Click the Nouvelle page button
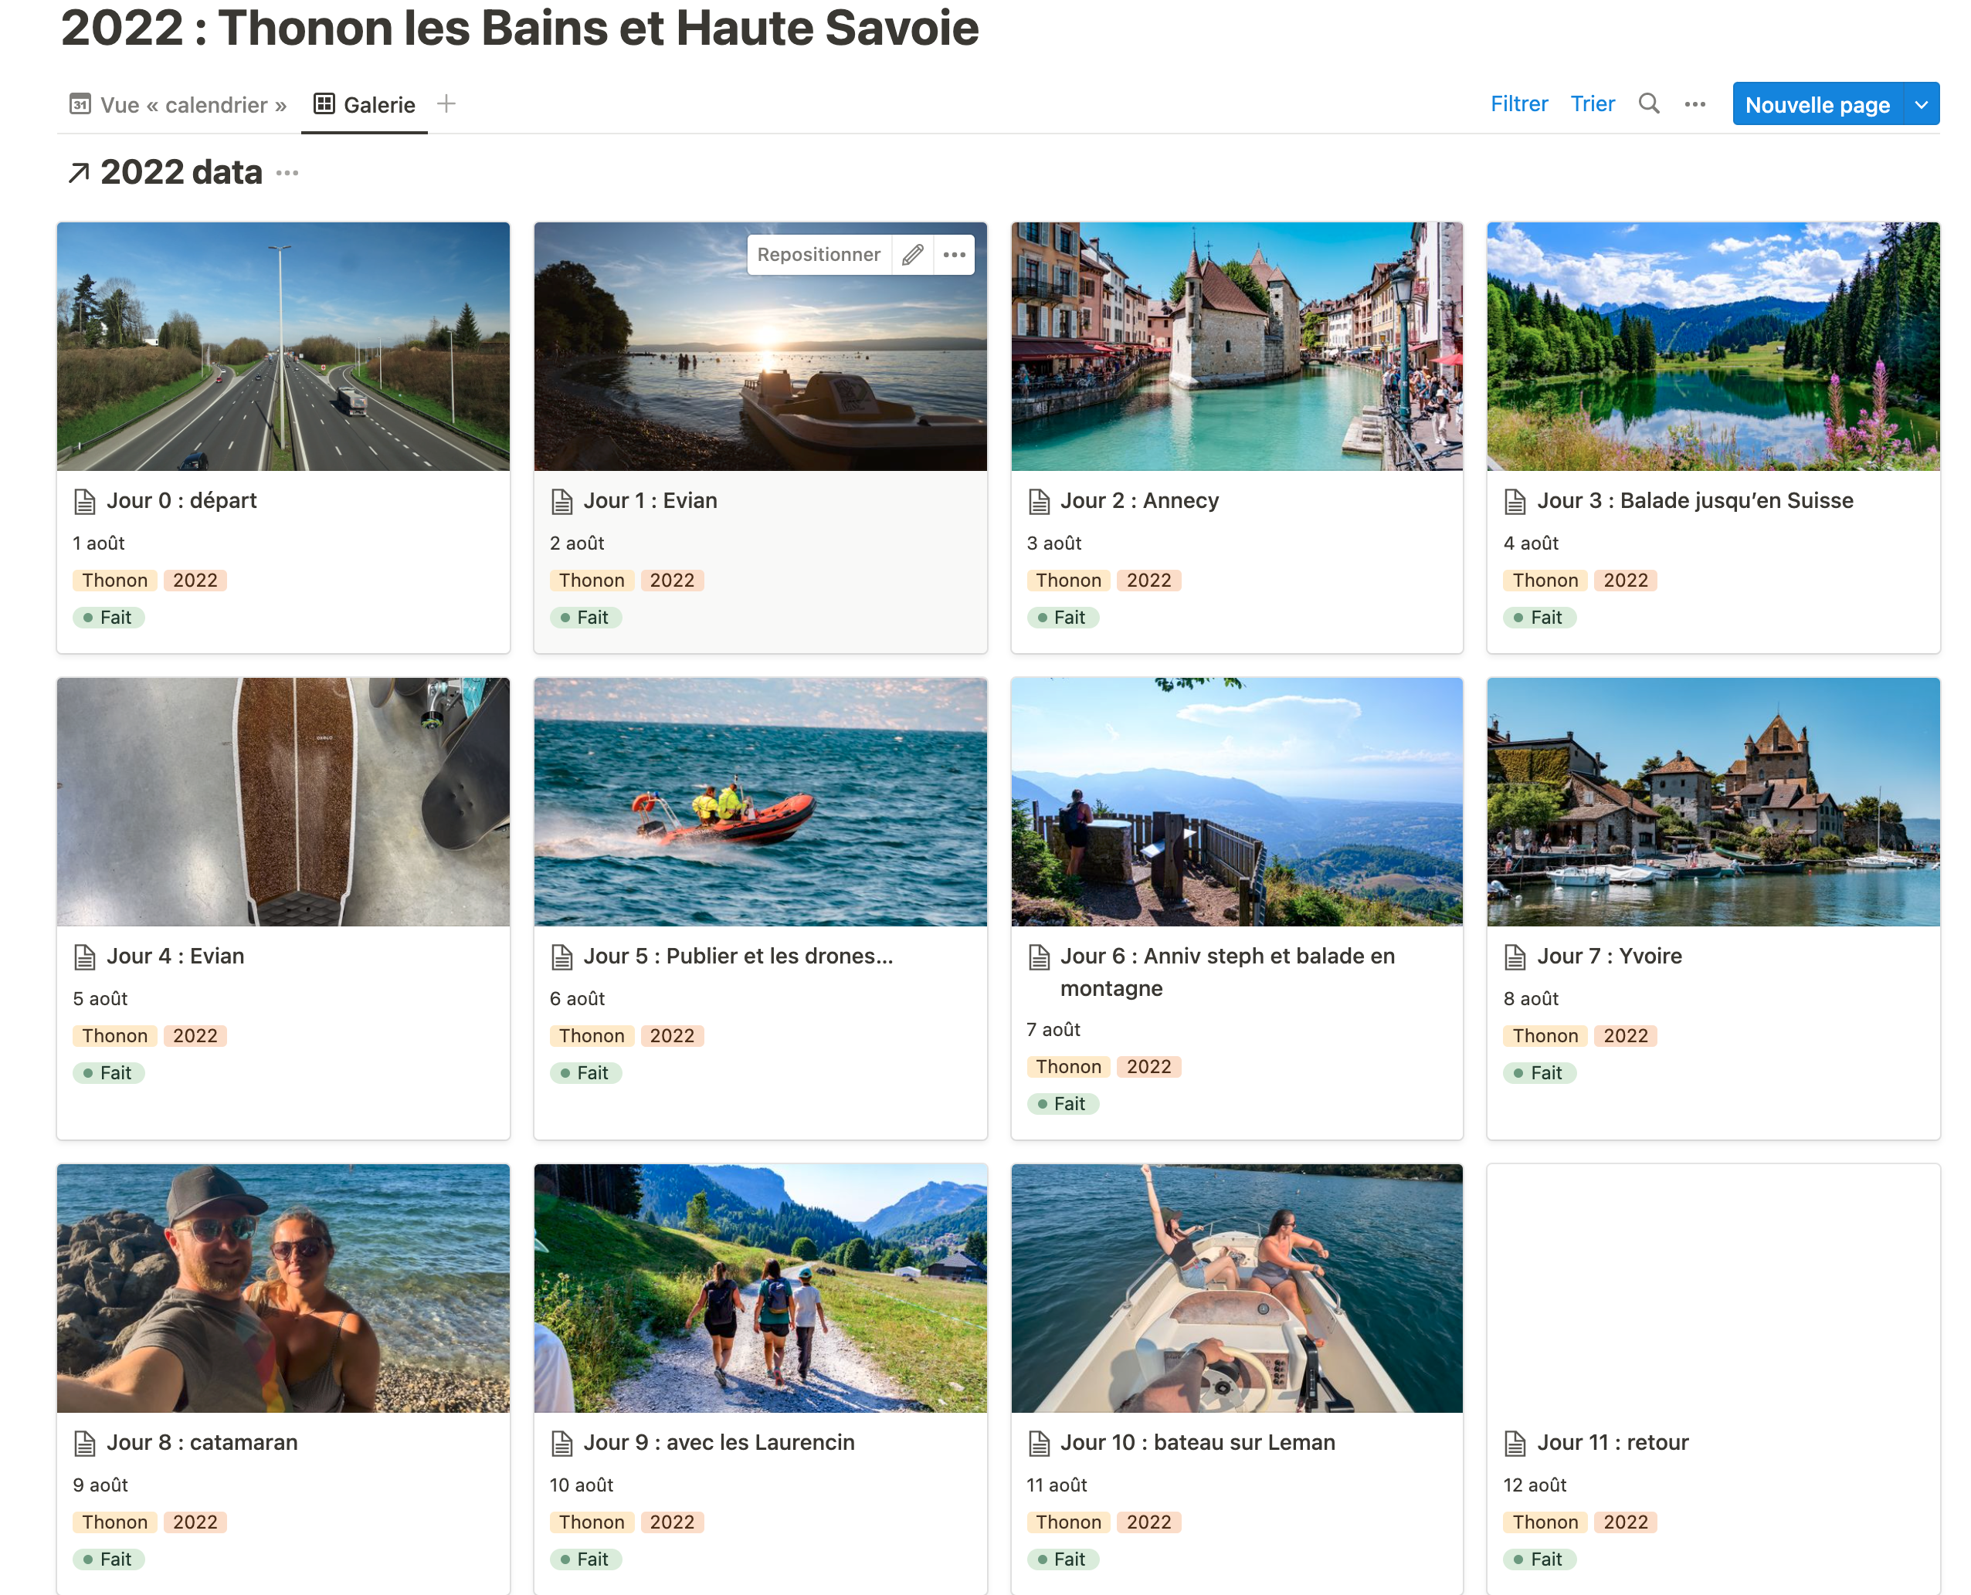This screenshot has width=1971, height=1595. pyautogui.click(x=1817, y=105)
